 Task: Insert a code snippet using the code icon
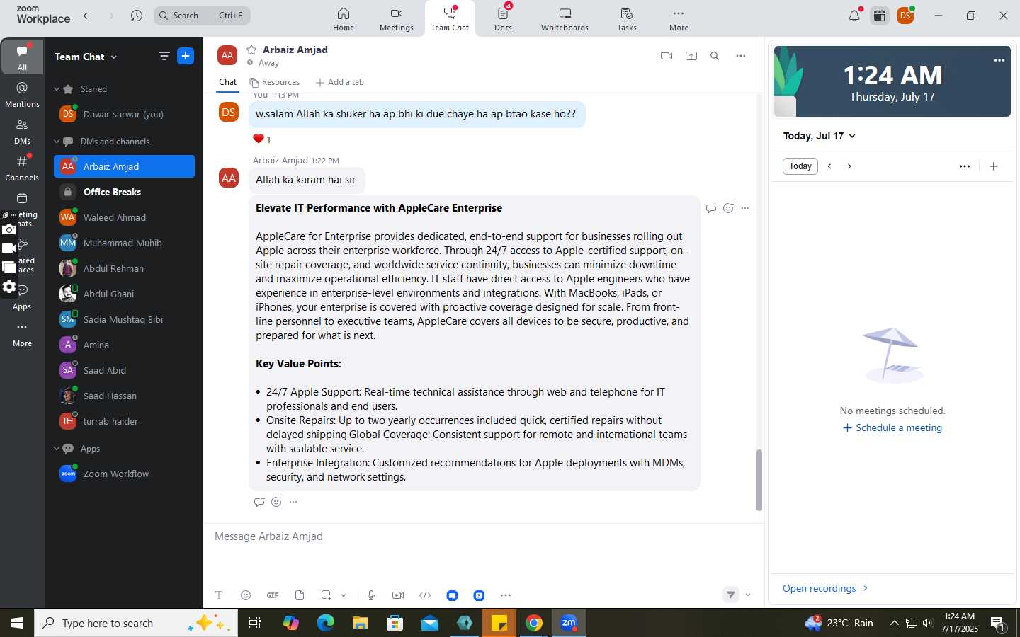coord(425,595)
